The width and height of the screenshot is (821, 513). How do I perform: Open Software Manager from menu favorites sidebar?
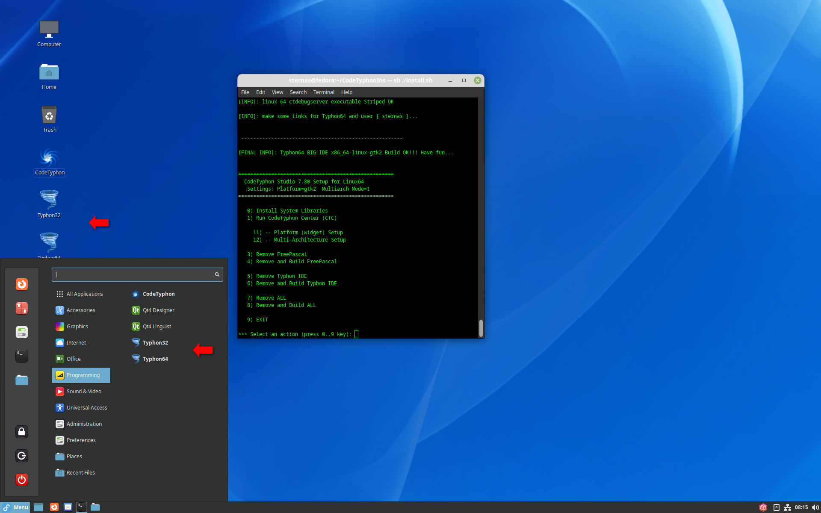tap(22, 308)
